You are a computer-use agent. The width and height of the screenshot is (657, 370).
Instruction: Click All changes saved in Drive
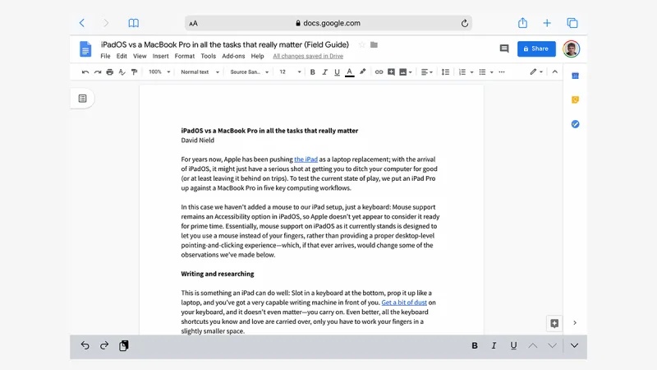pos(308,56)
